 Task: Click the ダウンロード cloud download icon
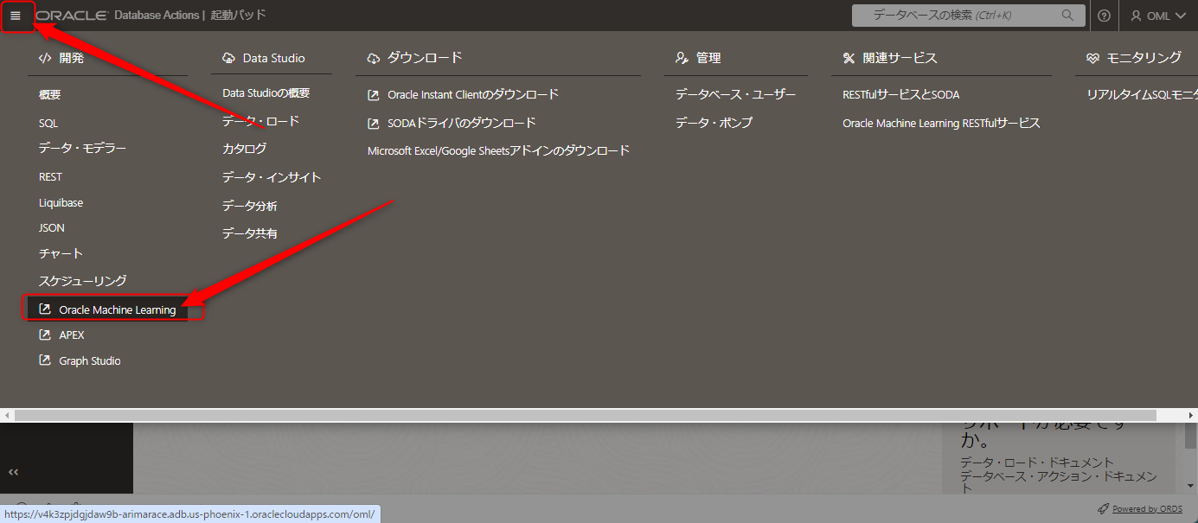click(374, 58)
